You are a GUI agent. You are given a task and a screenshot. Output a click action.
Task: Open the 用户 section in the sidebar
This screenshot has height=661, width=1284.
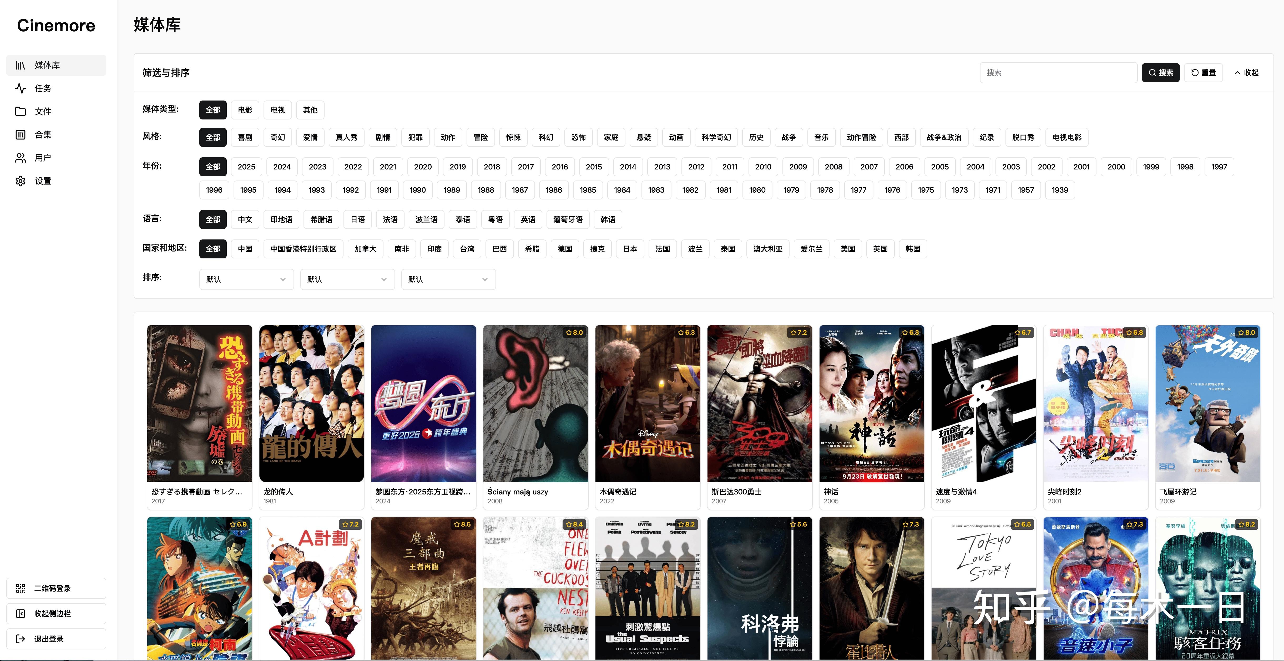42,158
